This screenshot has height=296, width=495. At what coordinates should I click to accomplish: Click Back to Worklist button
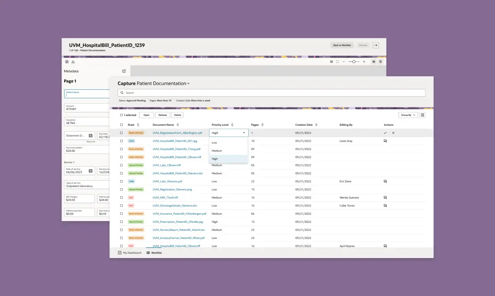tap(342, 45)
